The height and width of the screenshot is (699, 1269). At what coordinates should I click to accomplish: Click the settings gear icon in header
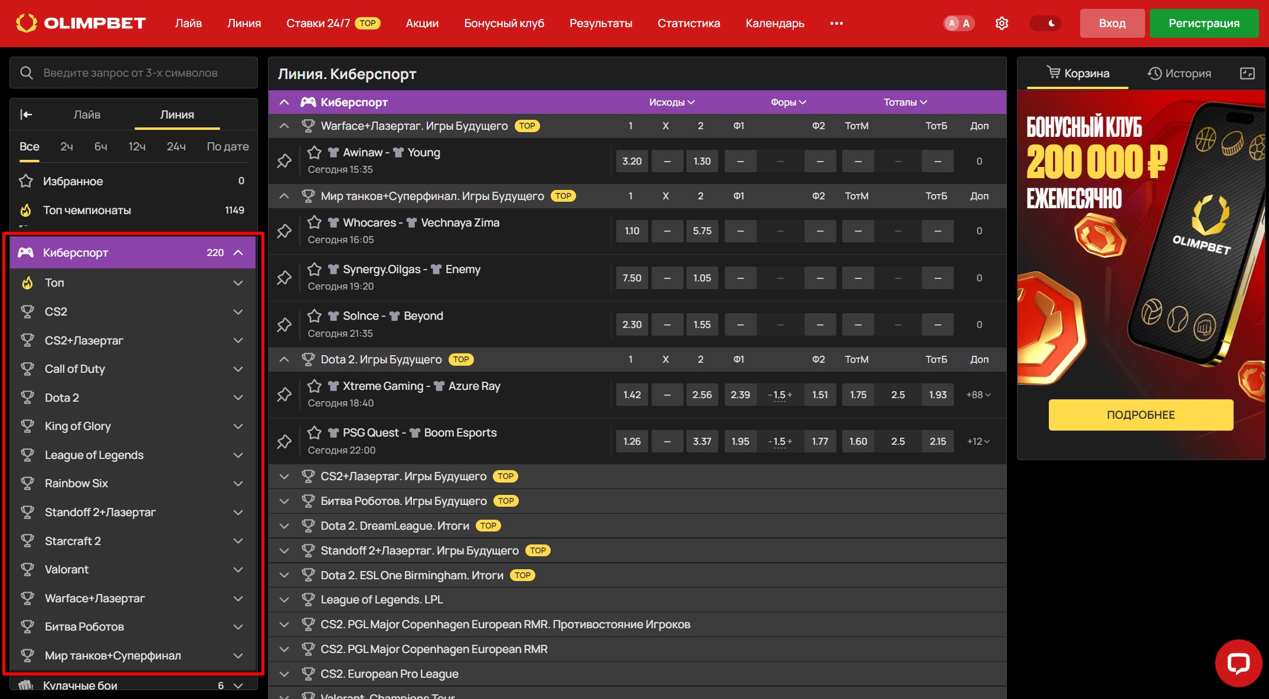(1002, 24)
